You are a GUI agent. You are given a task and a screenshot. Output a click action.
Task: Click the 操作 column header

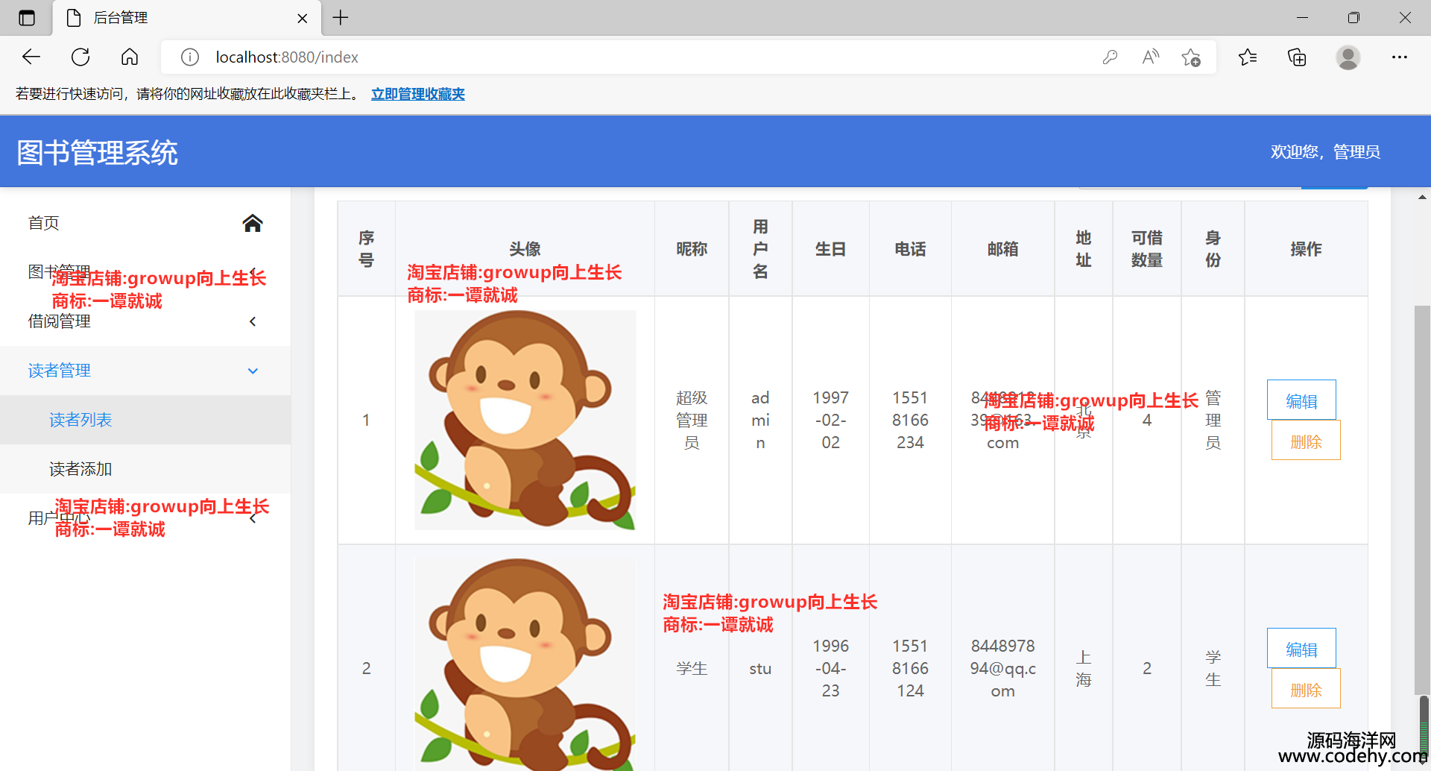click(x=1306, y=248)
